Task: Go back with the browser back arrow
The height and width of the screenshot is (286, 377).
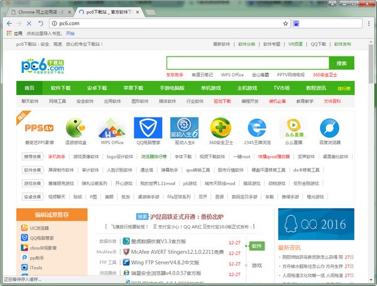Action: tap(9, 23)
